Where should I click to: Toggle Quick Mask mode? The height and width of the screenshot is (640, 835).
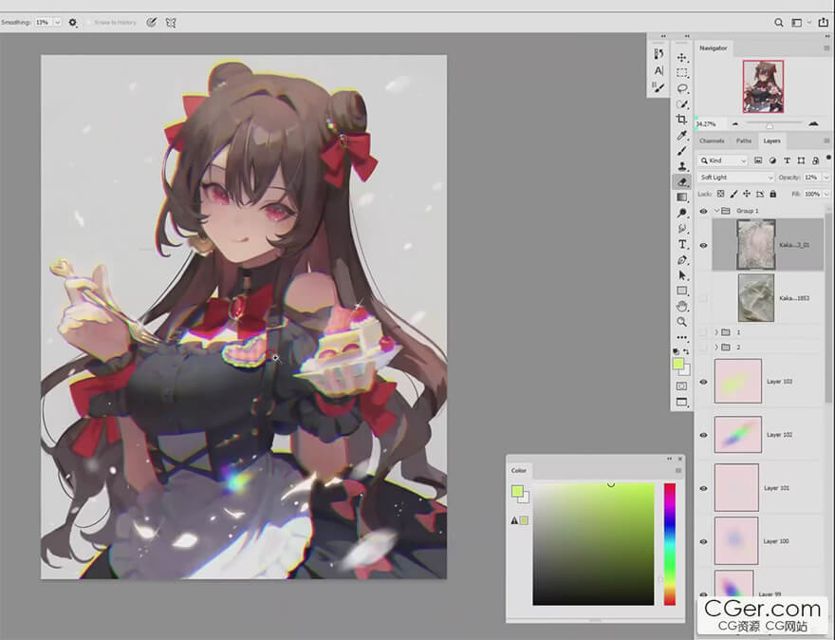[681, 386]
